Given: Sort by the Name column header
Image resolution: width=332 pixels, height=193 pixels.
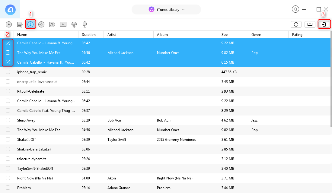Looking at the screenshot, I should (x=46, y=34).
